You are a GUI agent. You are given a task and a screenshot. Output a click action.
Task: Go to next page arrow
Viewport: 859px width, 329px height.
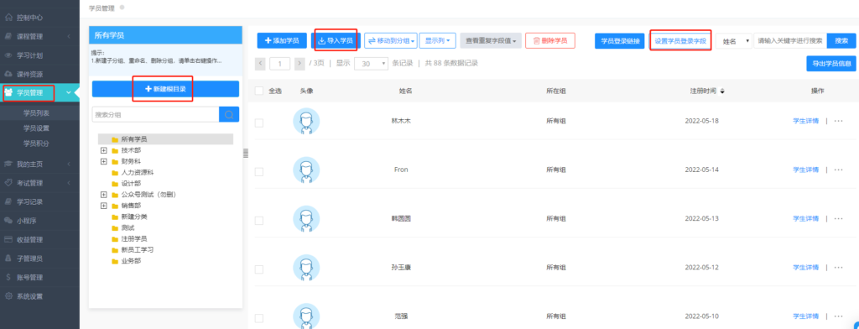[x=299, y=64]
